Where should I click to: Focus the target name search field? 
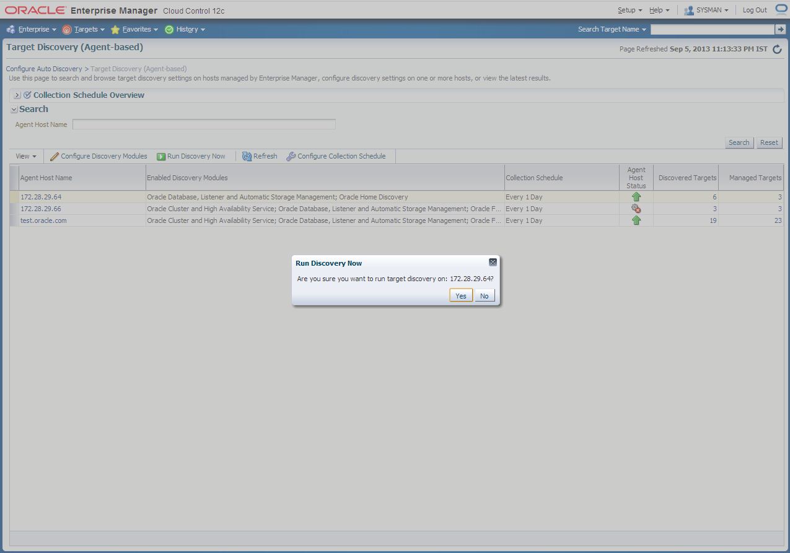click(713, 29)
